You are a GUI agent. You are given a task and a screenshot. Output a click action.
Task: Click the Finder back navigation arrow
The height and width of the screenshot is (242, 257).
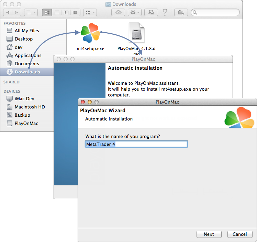[8, 12]
